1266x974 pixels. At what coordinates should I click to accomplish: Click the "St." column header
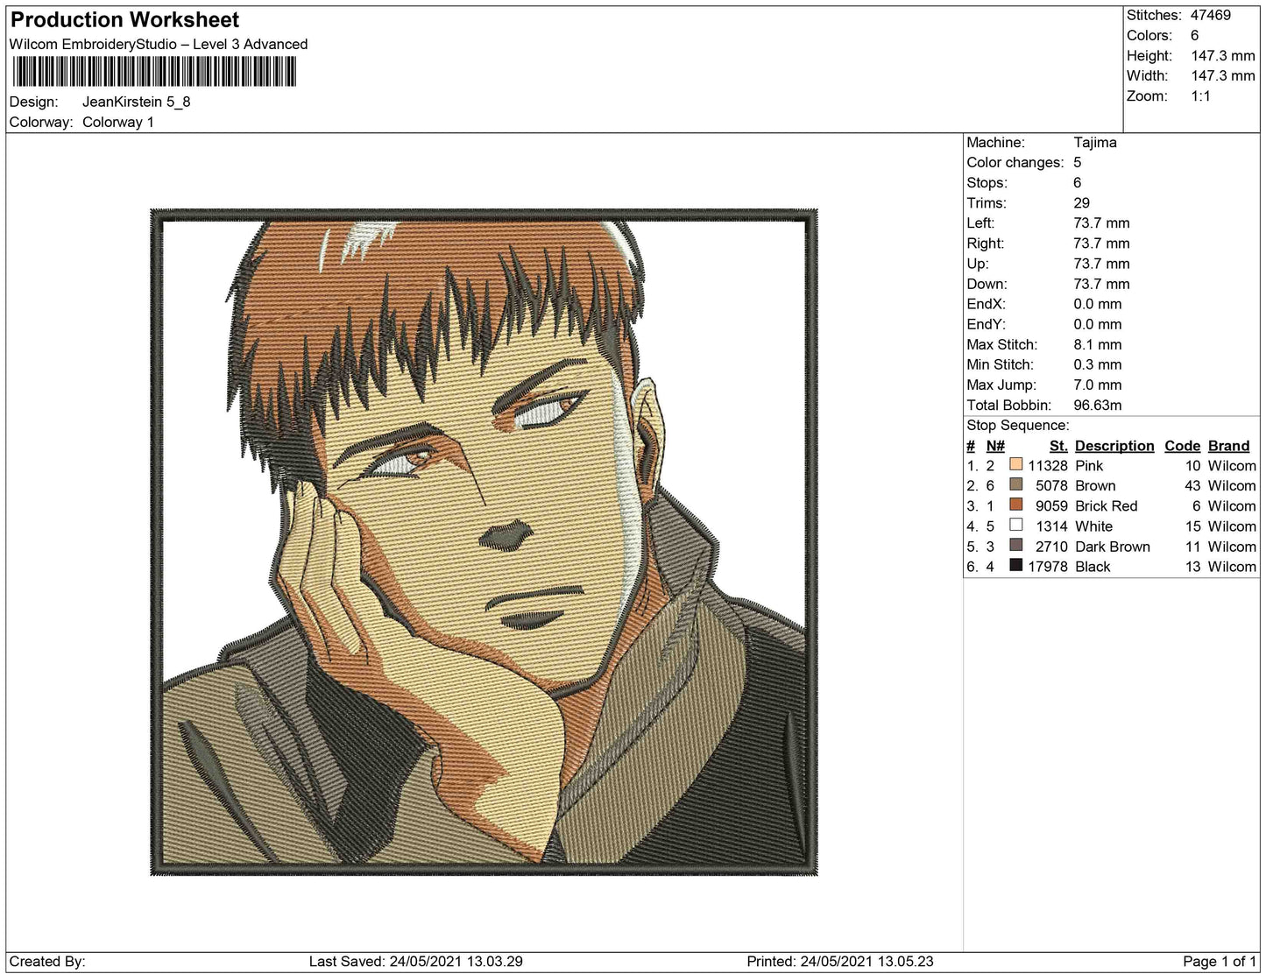tap(1058, 446)
